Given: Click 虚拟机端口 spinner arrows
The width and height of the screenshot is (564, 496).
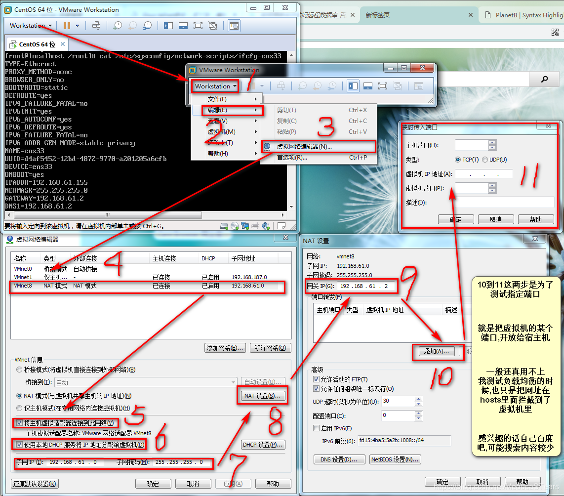Looking at the screenshot, I should 492,188.
